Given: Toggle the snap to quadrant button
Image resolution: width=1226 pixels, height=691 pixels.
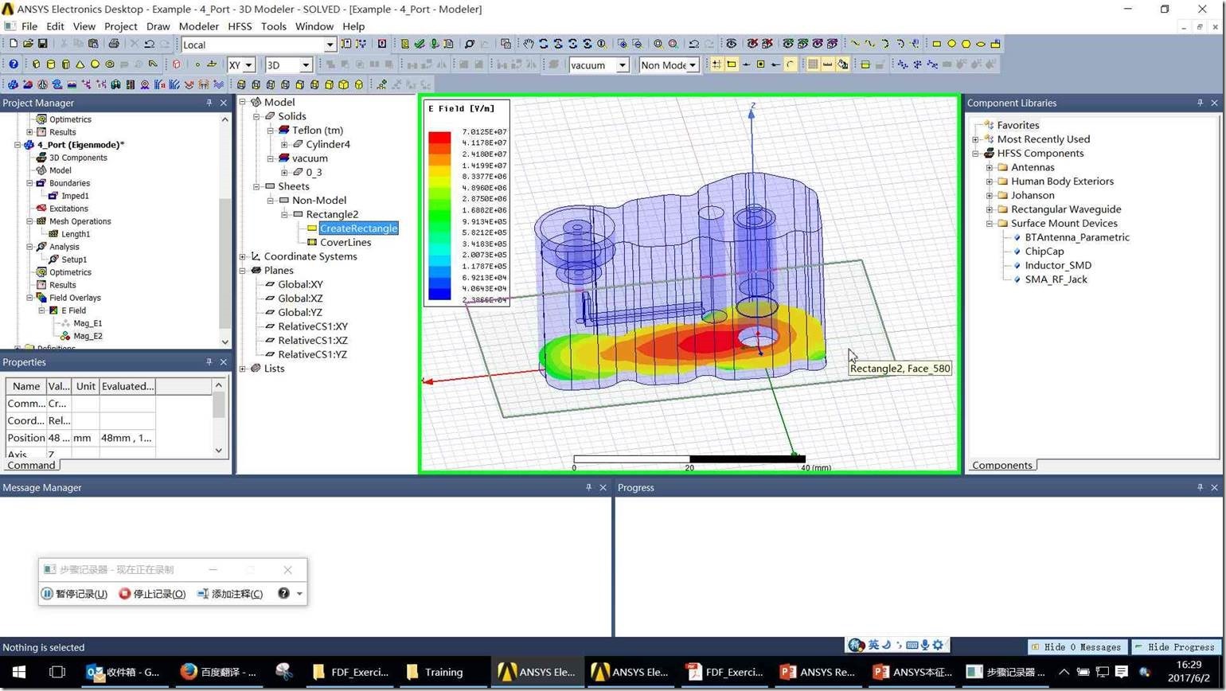Looking at the screenshot, I should coord(775,64).
